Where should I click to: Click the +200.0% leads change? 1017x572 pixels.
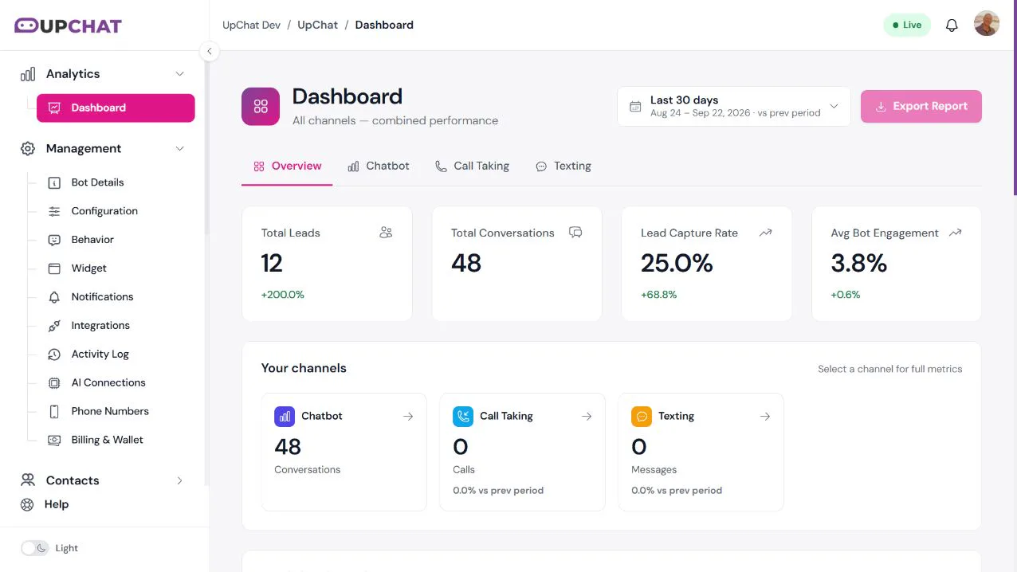click(x=283, y=295)
